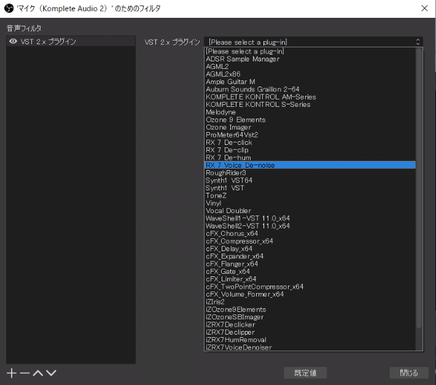Viewport: 436px width, 385px height.
Task: Select highlighted RX 7 Voice De-noise
Action: click(x=310, y=165)
